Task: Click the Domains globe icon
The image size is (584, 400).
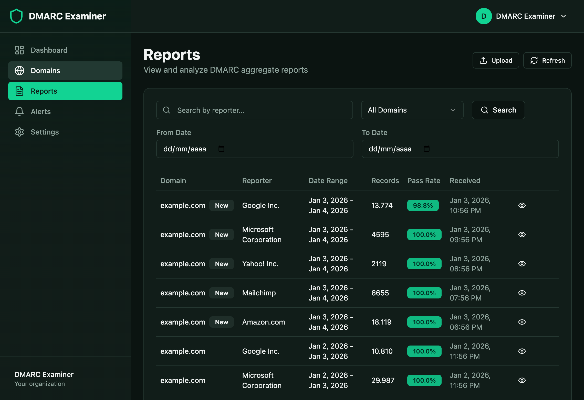Action: [x=19, y=71]
